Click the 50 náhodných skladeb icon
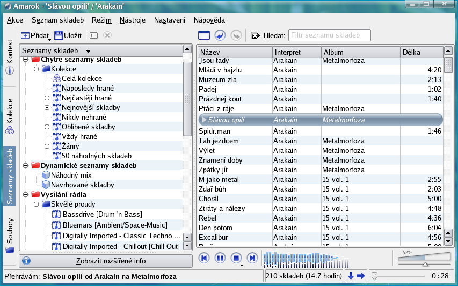This screenshot has width=458, height=286. 57,156
